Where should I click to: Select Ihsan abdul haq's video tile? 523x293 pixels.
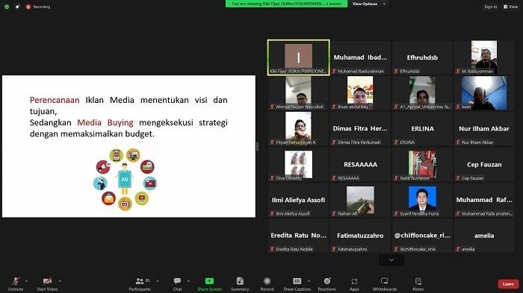360,93
